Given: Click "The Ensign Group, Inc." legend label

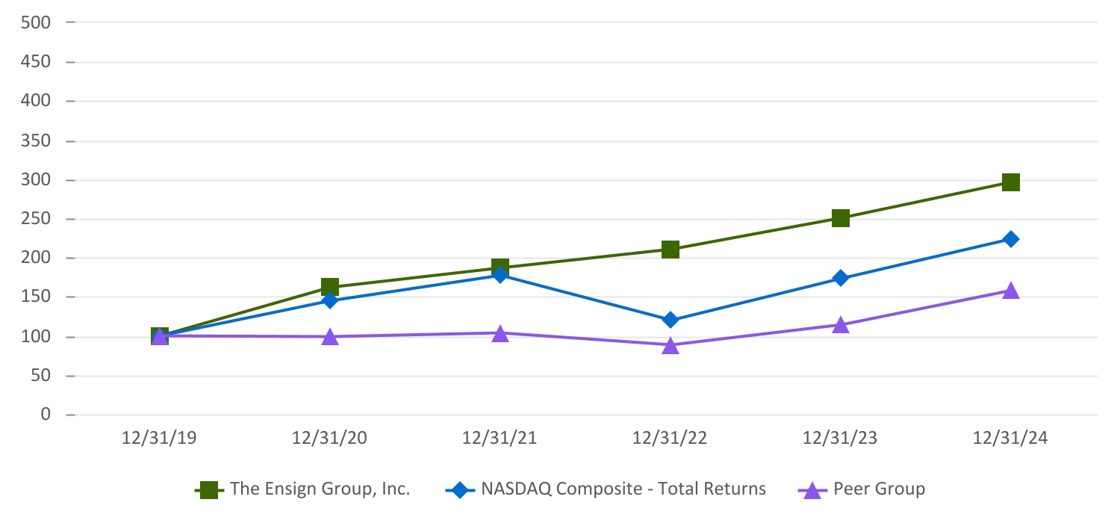Looking at the screenshot, I should [x=320, y=489].
